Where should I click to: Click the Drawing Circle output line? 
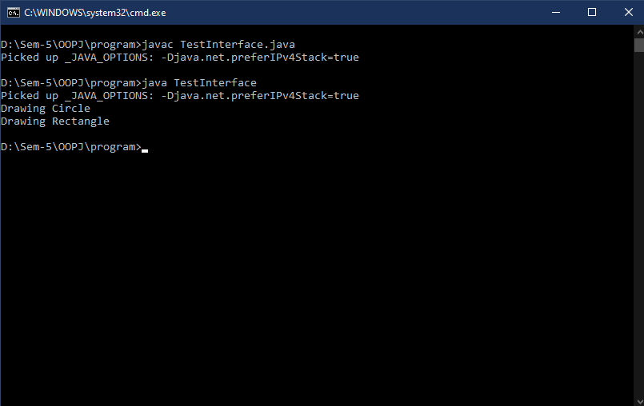click(45, 109)
